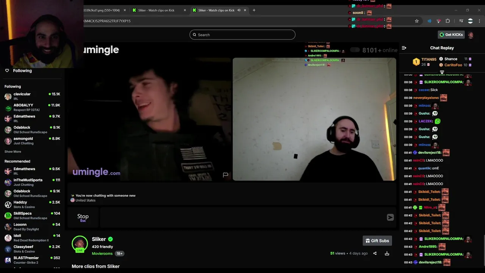485x273 pixels.
Task: Open Looonn Dead By Daylight channel
Action: coord(32,226)
